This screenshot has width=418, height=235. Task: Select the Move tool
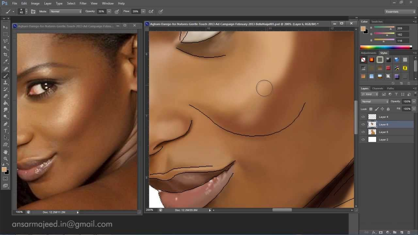tap(6, 27)
